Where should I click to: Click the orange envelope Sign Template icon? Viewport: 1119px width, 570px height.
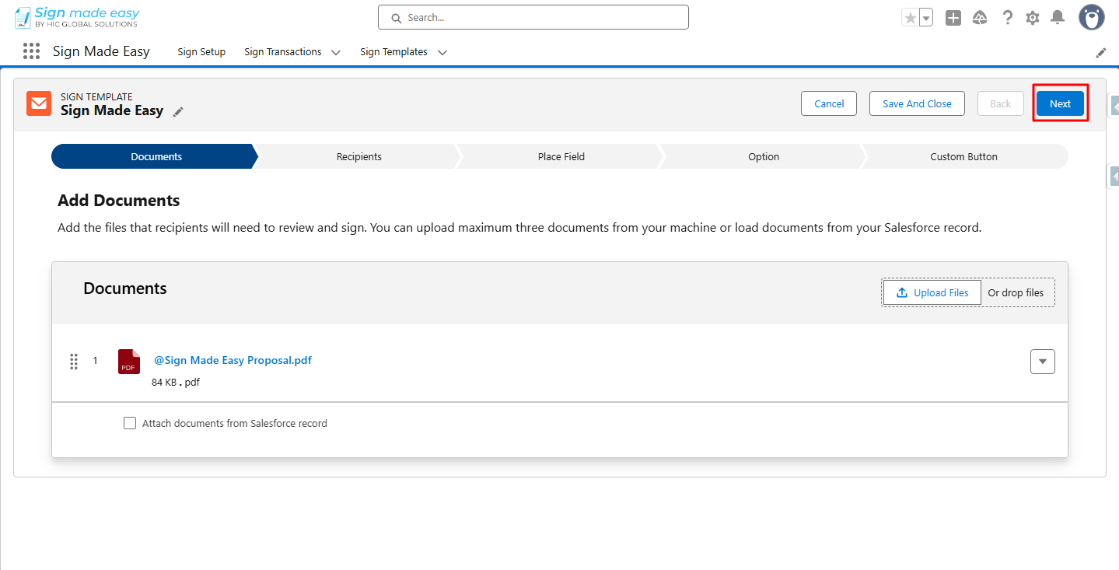click(x=38, y=103)
